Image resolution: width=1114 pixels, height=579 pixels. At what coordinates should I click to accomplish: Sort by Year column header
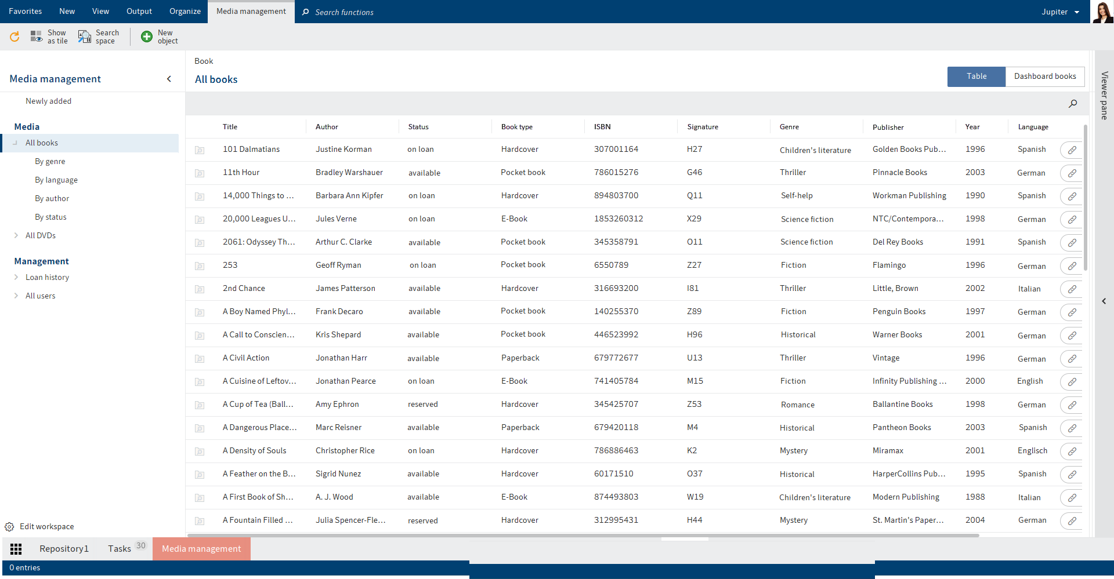pyautogui.click(x=972, y=127)
